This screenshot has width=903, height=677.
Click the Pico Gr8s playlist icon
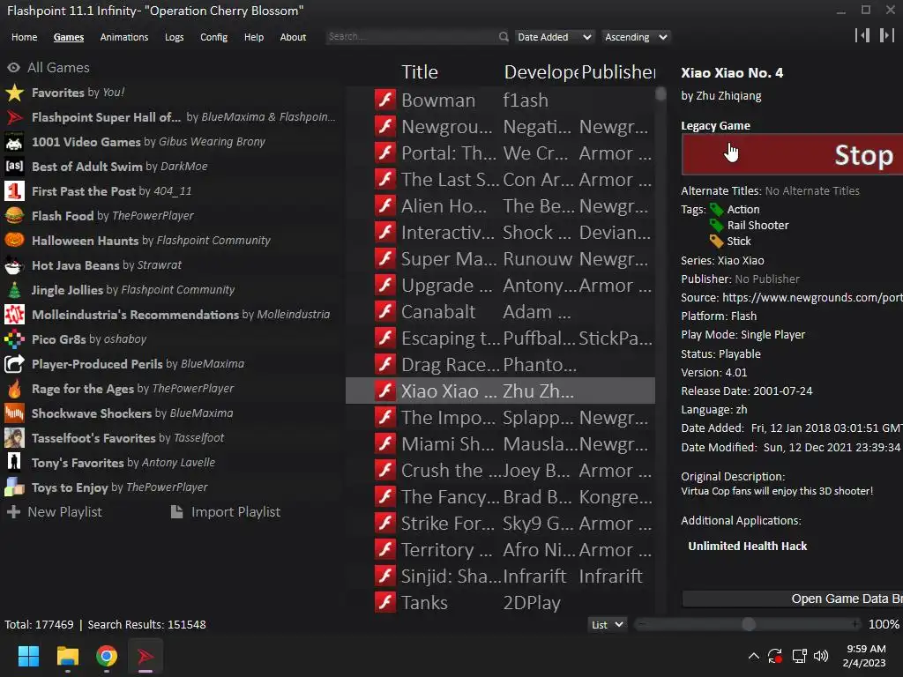pos(14,339)
